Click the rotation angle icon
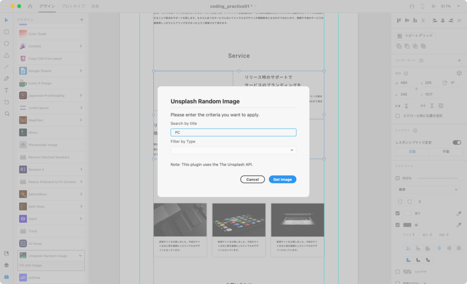467x284 pixels. tap(445, 83)
